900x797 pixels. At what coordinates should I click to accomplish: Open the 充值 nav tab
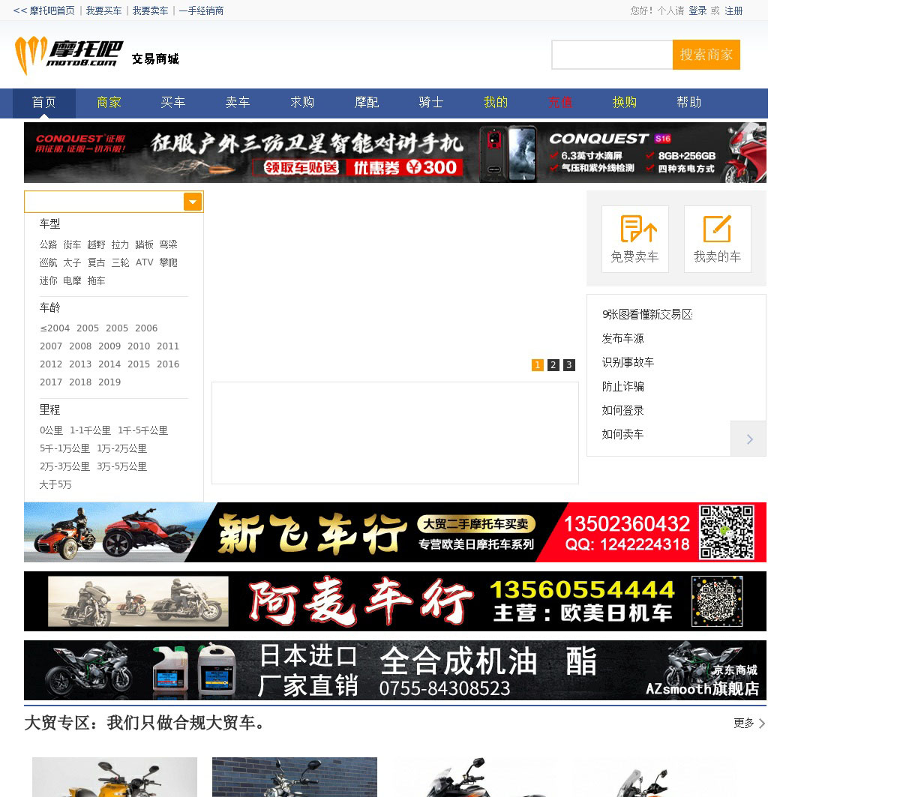pos(560,103)
